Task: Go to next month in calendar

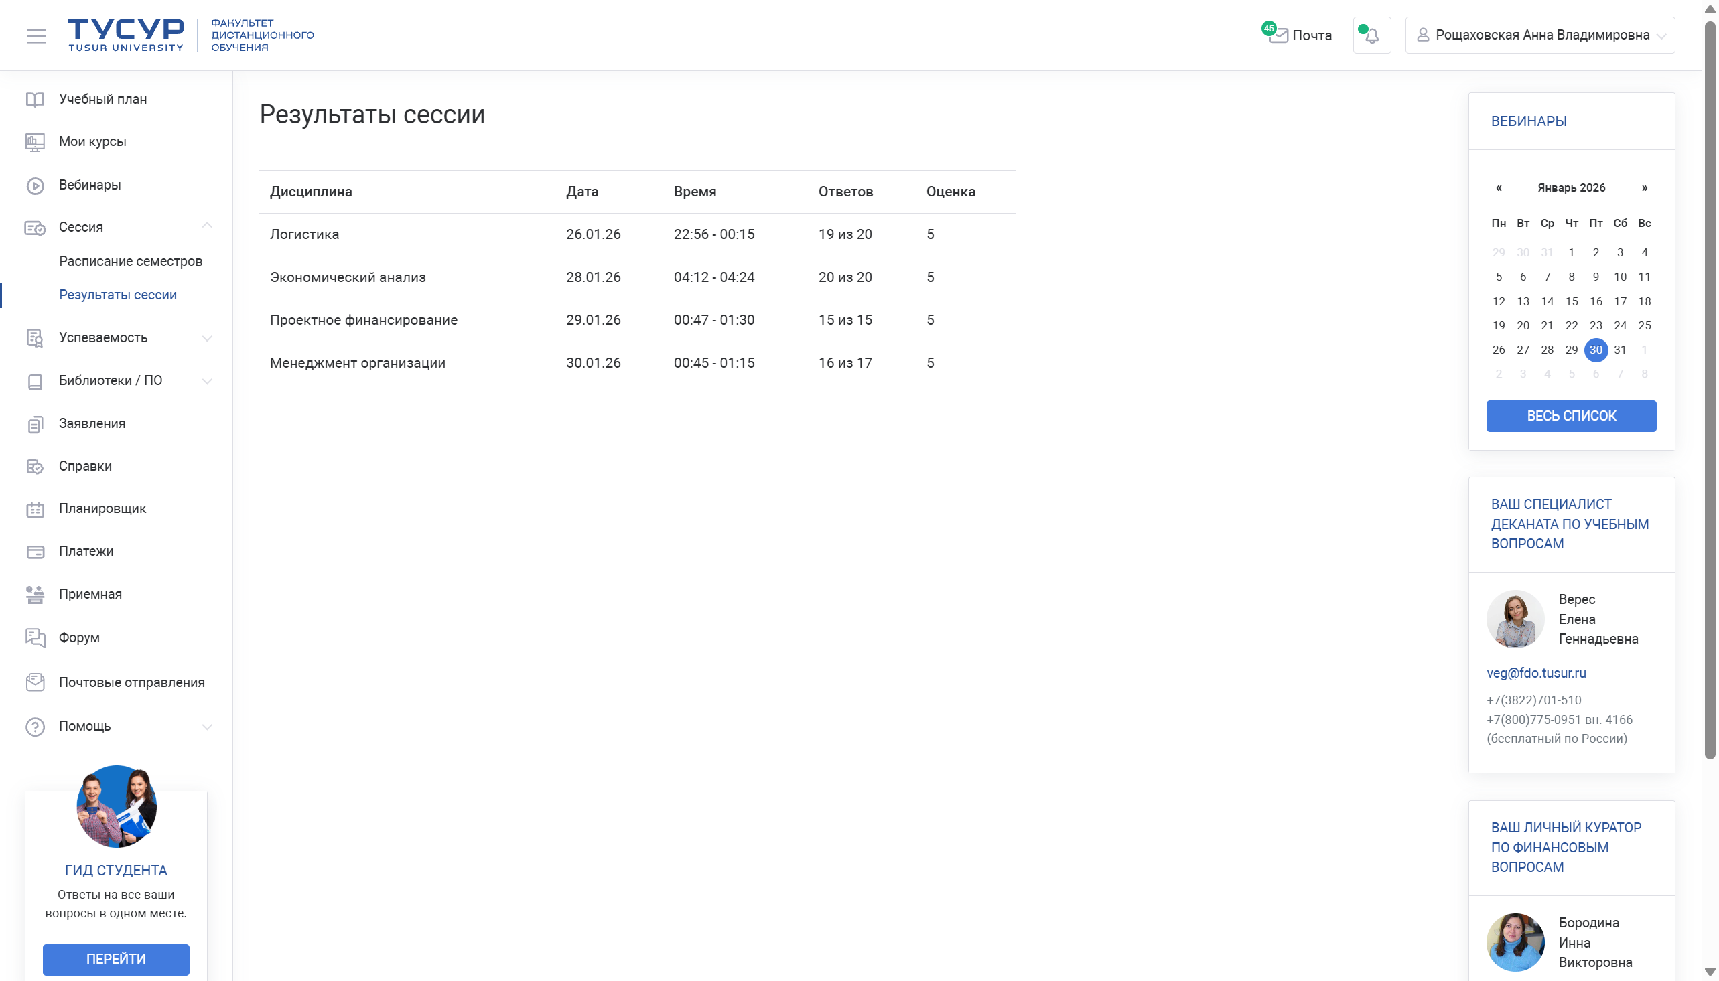Action: tap(1644, 188)
